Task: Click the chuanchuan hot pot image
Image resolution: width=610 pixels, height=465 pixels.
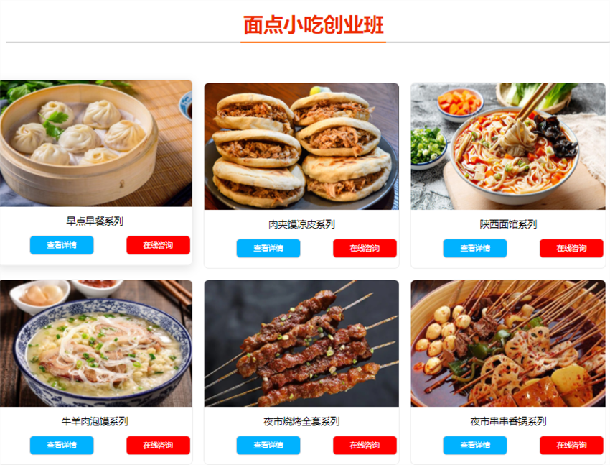Action: [508, 344]
